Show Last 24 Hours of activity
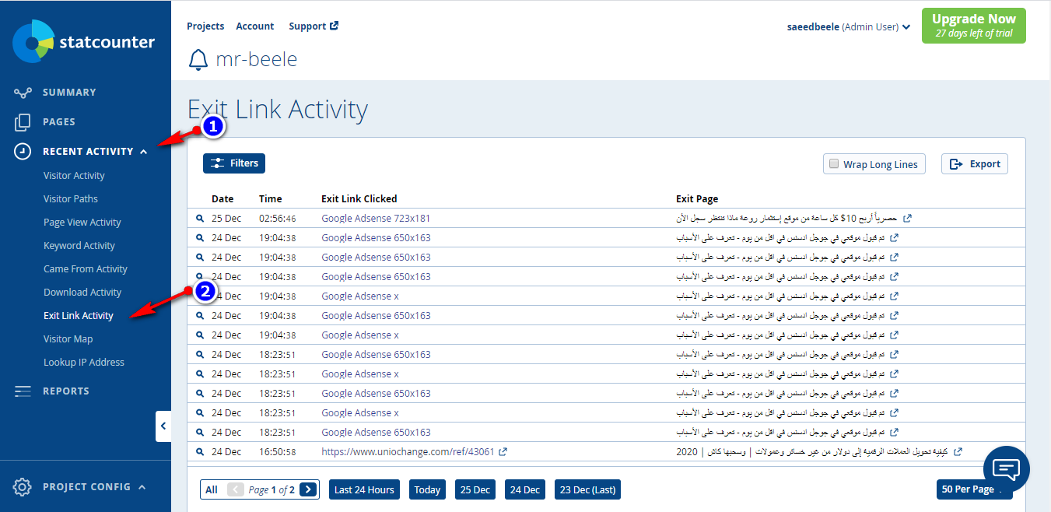The image size is (1051, 512). (364, 489)
